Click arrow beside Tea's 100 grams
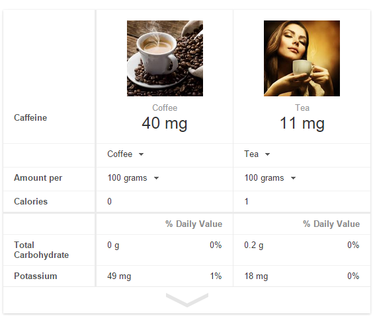The width and height of the screenshot is (373, 316). click(294, 178)
